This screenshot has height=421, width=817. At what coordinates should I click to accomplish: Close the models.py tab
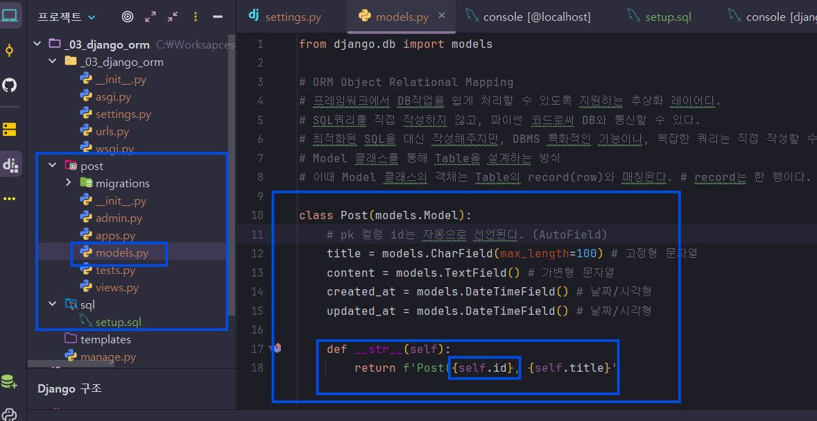(x=442, y=16)
